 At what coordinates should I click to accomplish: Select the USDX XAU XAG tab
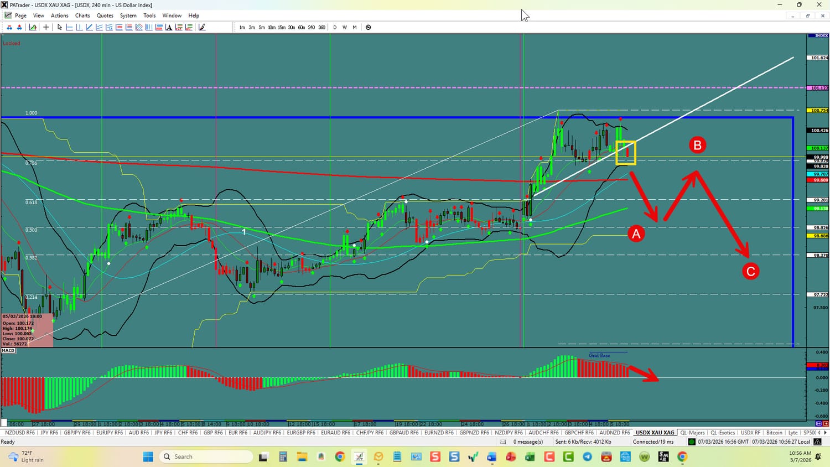tap(655, 433)
